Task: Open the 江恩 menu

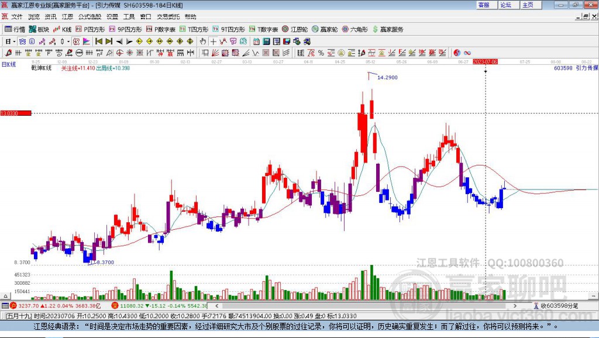Action: click(67, 16)
